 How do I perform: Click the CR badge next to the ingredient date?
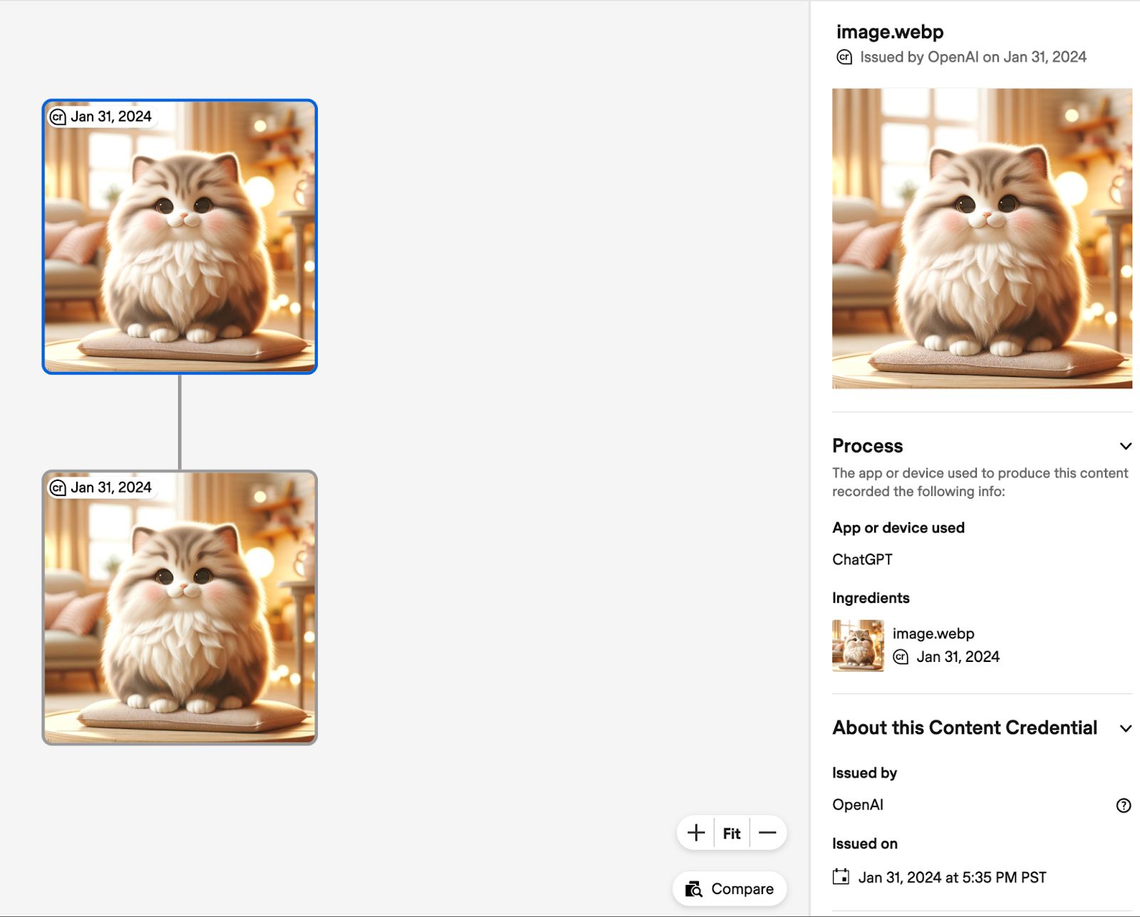[901, 656]
